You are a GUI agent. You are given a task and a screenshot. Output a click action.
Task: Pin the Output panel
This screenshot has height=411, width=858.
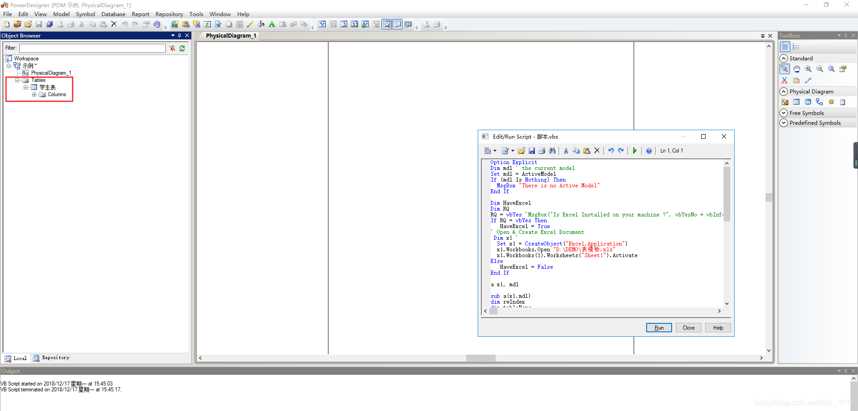pos(846,371)
